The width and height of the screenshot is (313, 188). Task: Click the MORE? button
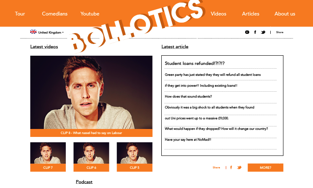point(265,167)
